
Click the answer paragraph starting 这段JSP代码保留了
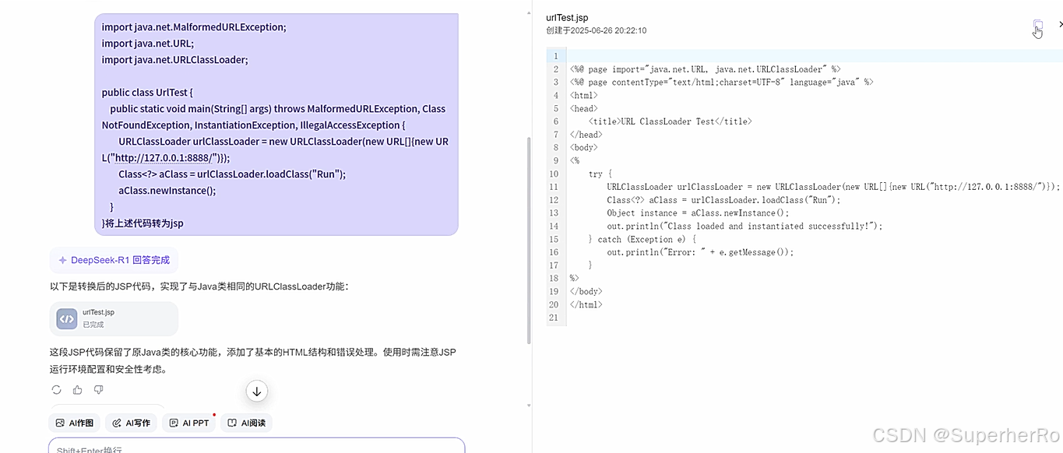click(253, 360)
